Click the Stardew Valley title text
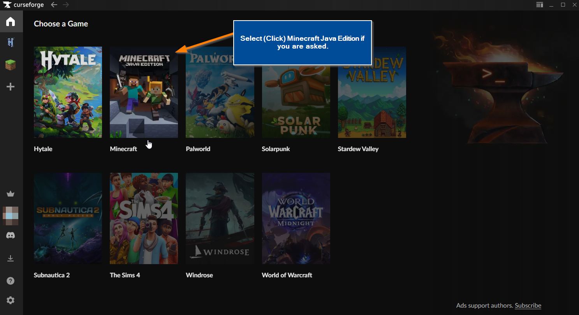Viewport: 579px width, 315px height. click(x=358, y=149)
